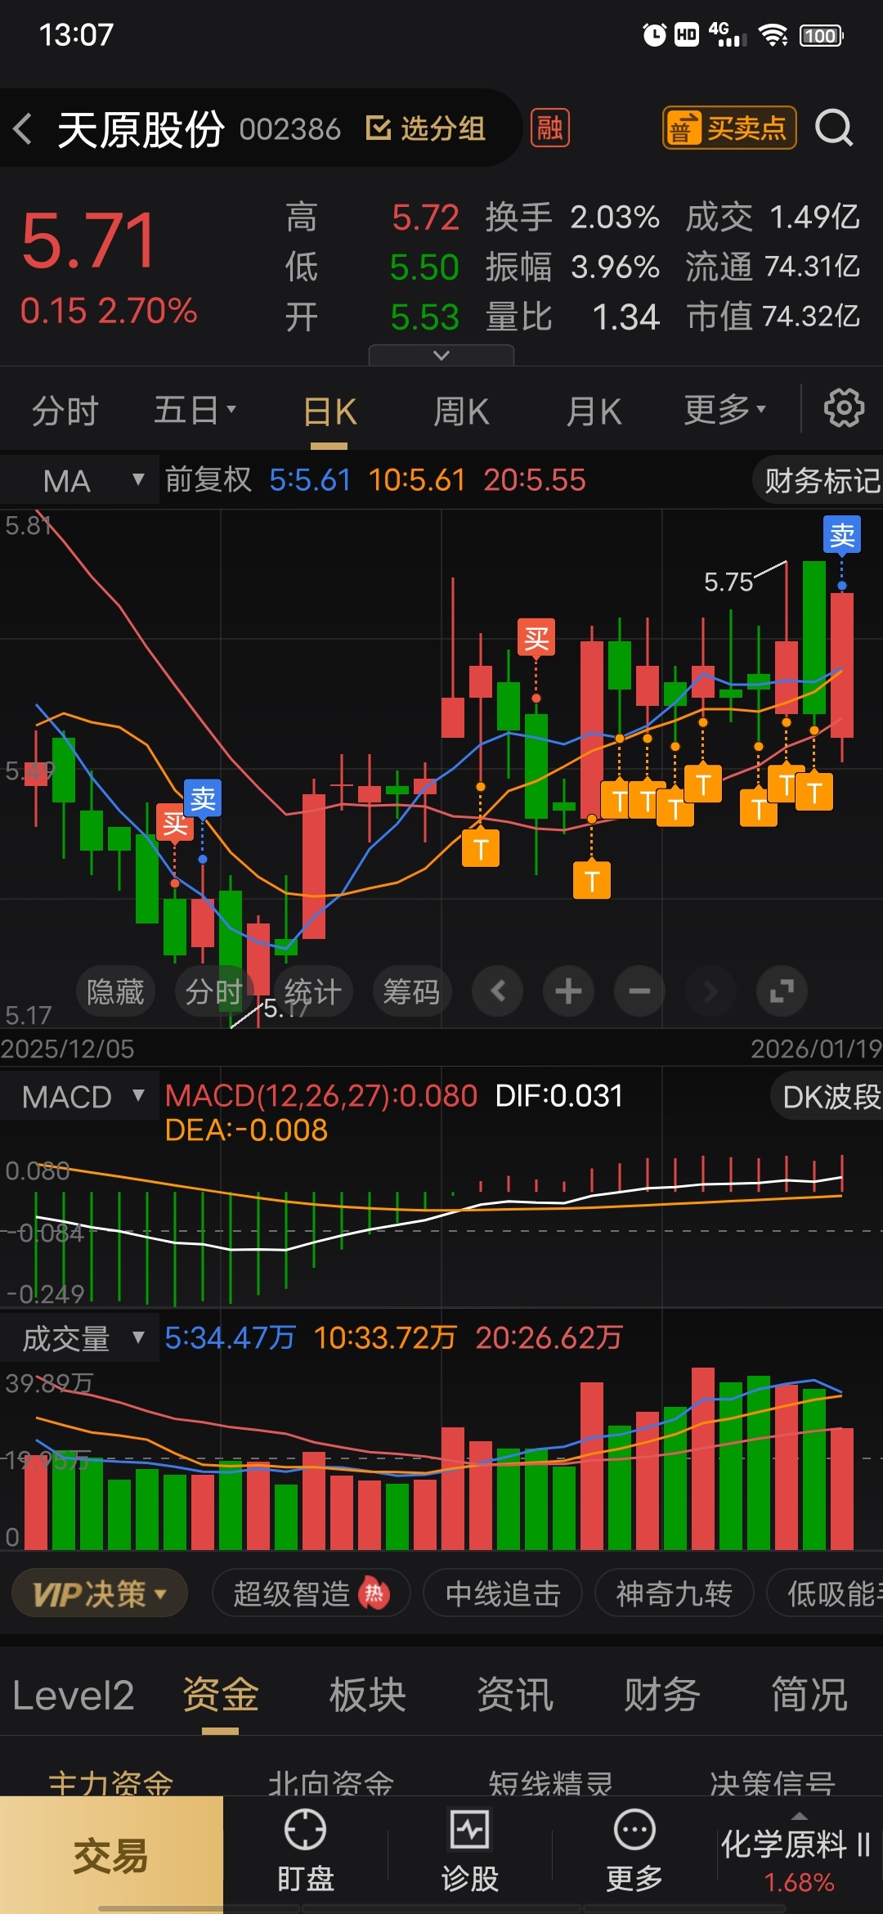This screenshot has height=1914, width=883.
Task: Tap the 5.75 high price label
Action: point(728,582)
